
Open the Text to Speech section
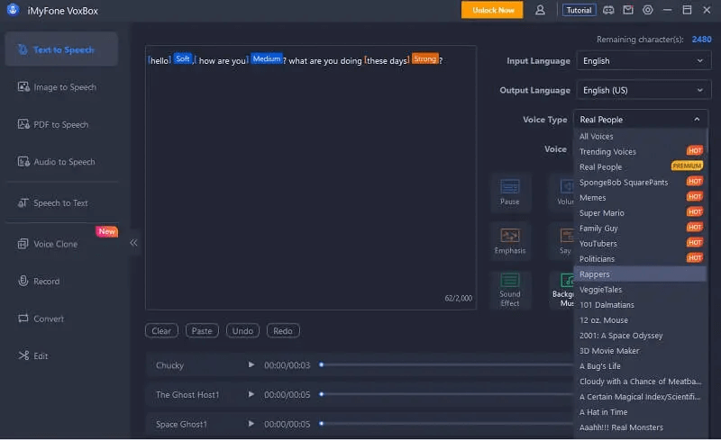61,49
